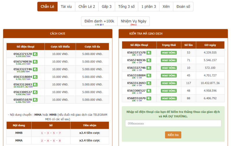
Task: Select the Gấp 3 tab
Action: (107, 7)
